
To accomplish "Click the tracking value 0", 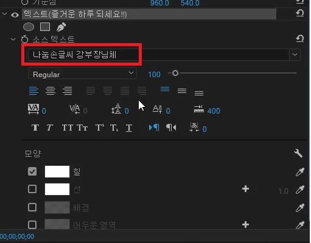I will click(44, 111).
